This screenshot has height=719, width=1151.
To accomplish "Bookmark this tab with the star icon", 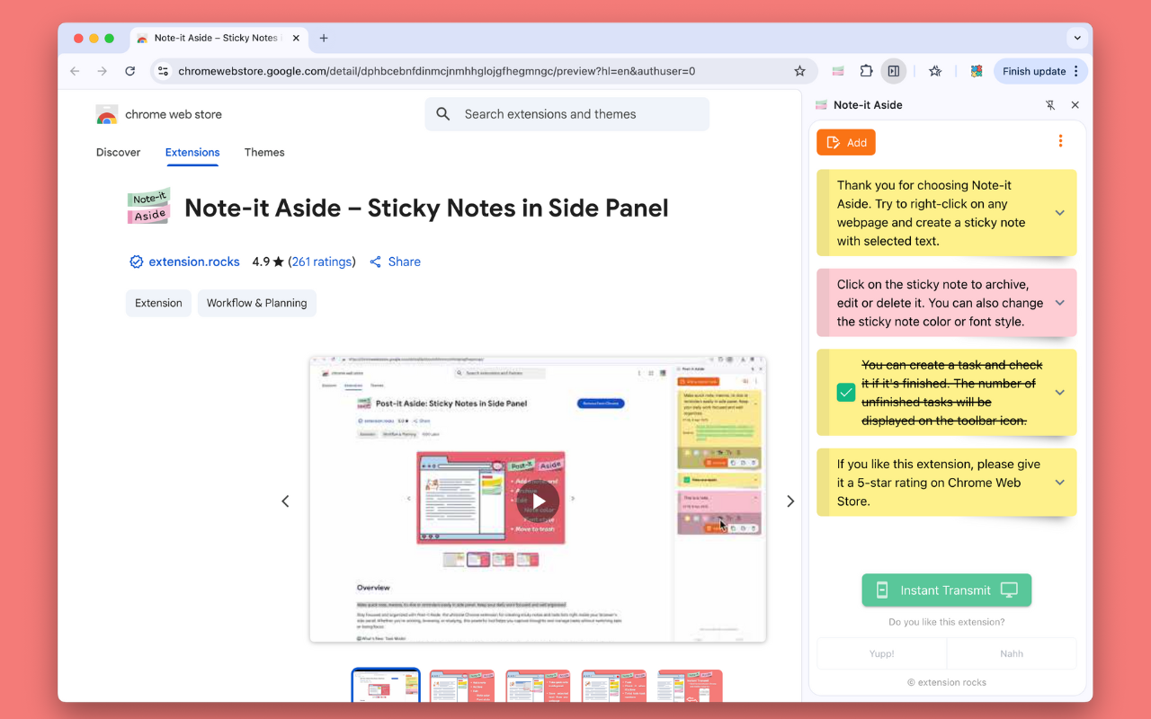I will (x=799, y=71).
